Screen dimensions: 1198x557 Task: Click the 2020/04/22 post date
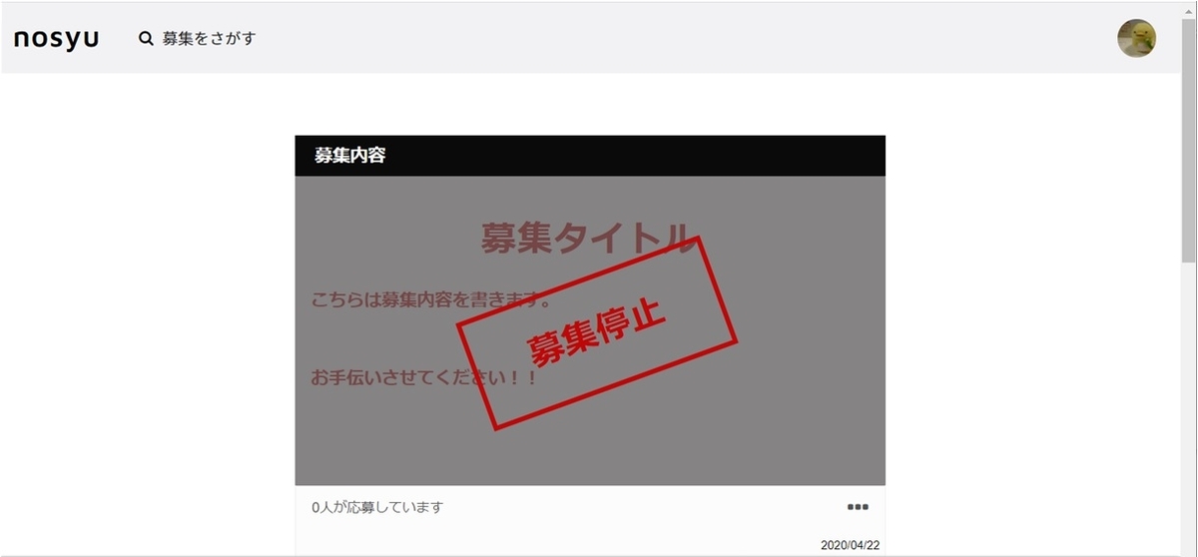pos(850,545)
